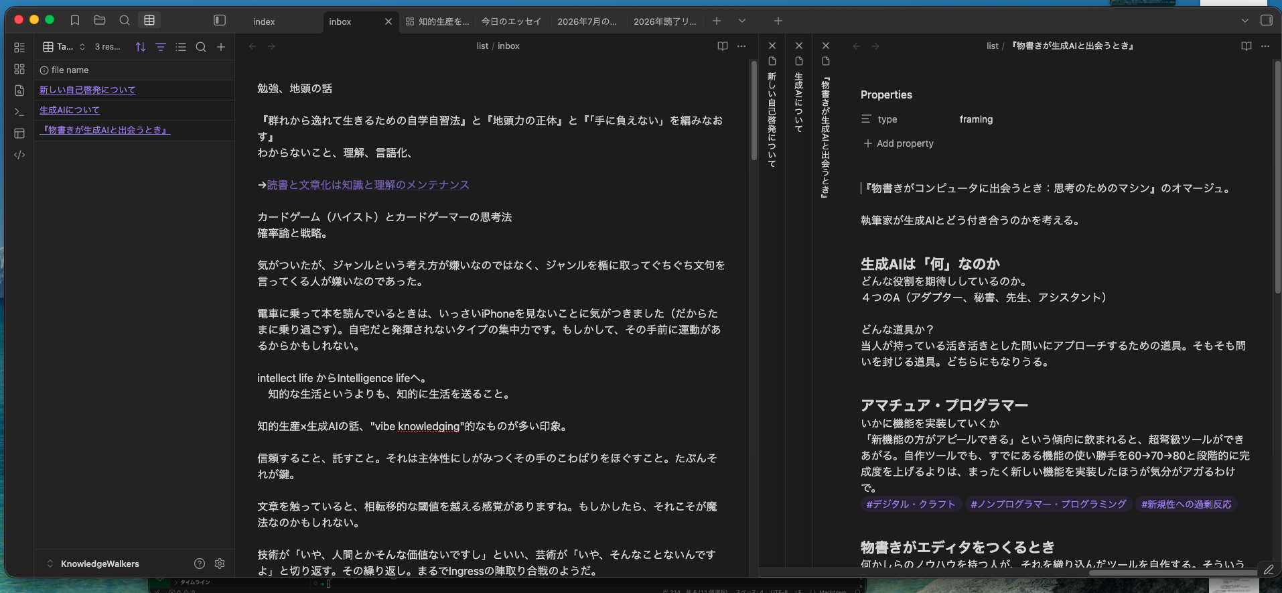Open settings gear near vault name

pos(220,564)
